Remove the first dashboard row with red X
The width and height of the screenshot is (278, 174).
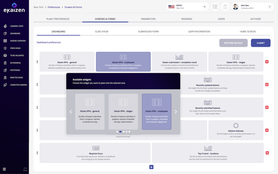coord(267,62)
